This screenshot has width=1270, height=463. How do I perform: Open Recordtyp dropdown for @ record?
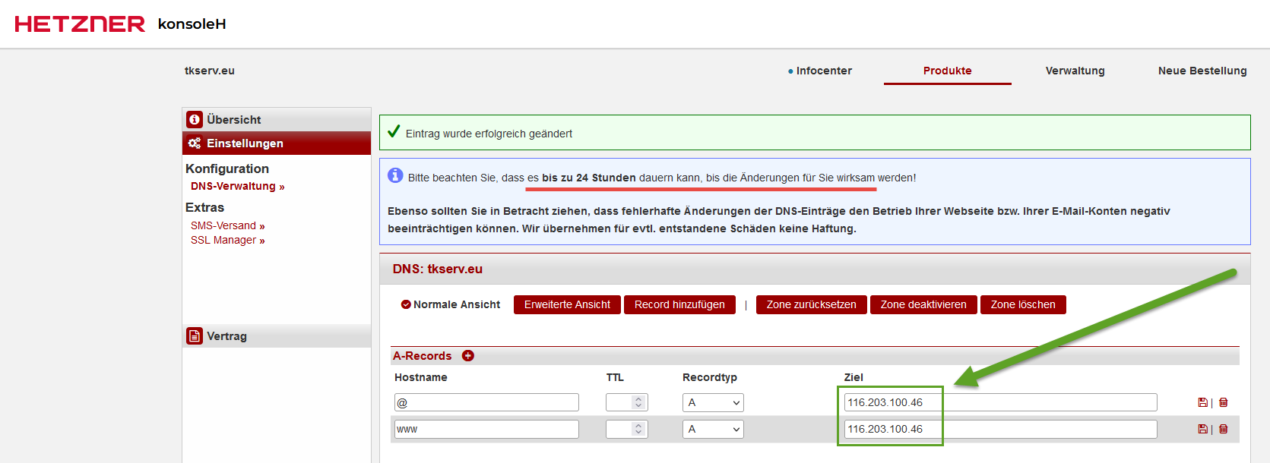click(x=712, y=403)
